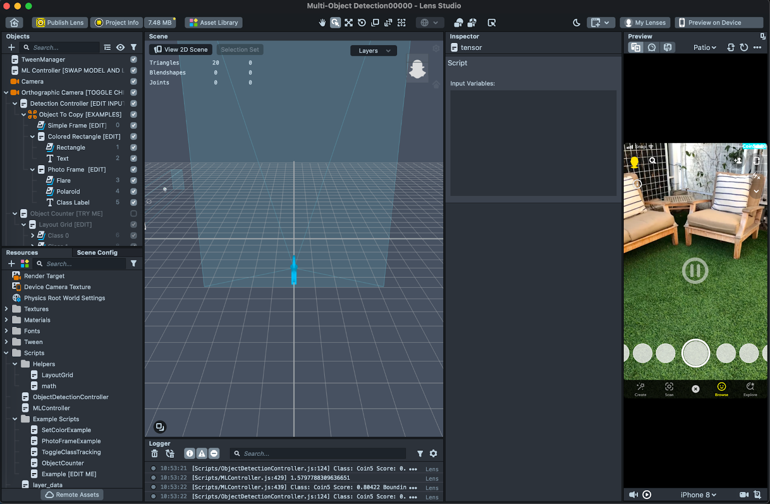Open the Logger settings gear
The image size is (770, 504).
pos(433,453)
